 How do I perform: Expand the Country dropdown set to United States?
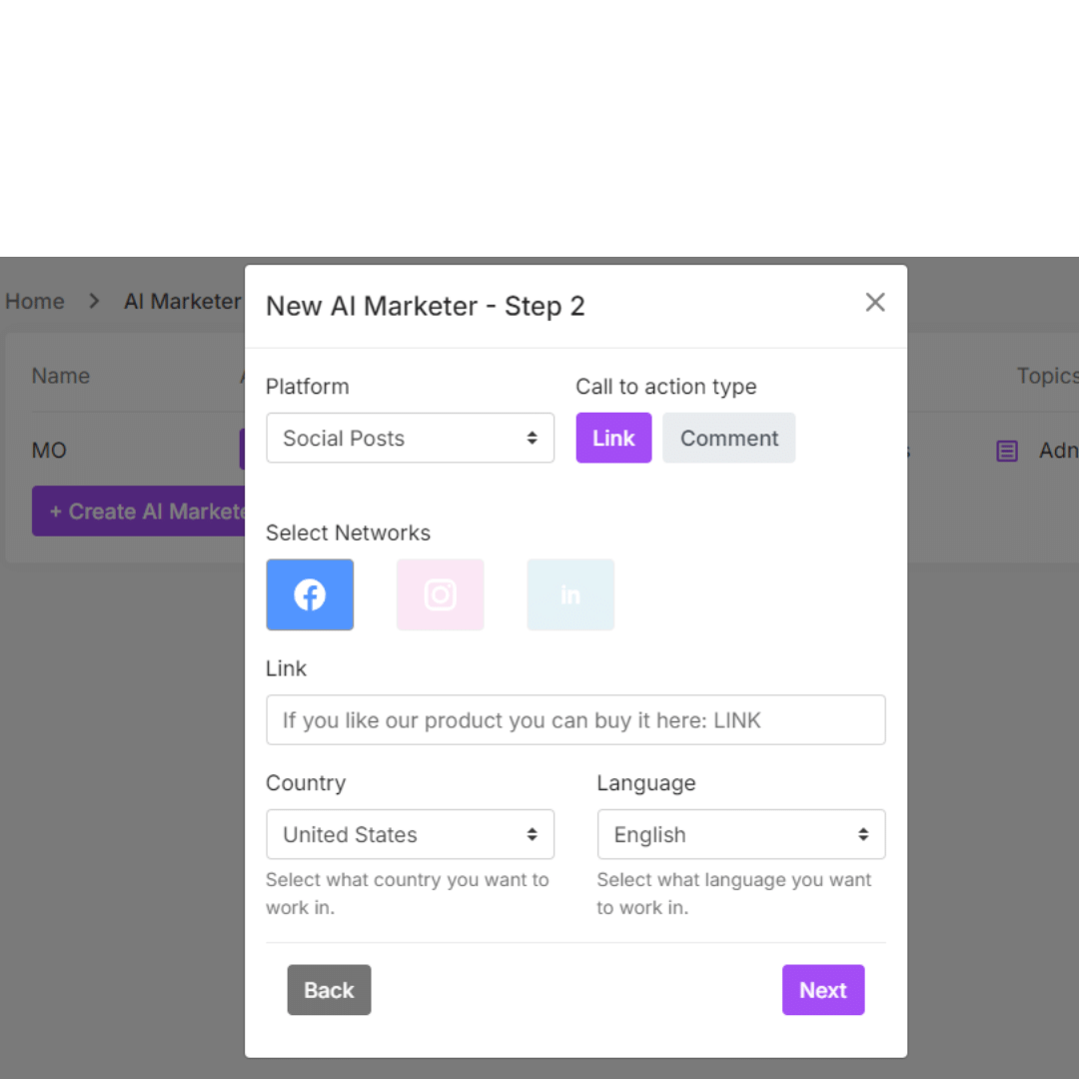(410, 834)
